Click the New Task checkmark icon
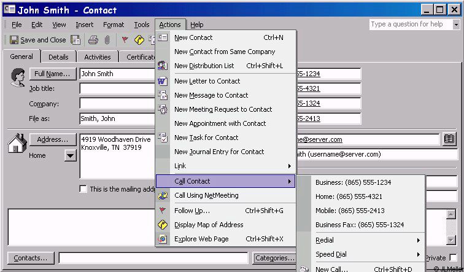Viewport: 464px width, 272px height. click(x=163, y=138)
